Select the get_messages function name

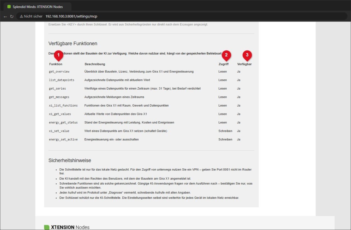pyautogui.click(x=59, y=97)
